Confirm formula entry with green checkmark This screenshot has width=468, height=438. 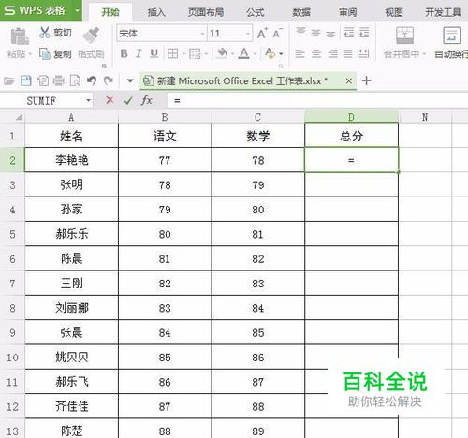tap(128, 100)
